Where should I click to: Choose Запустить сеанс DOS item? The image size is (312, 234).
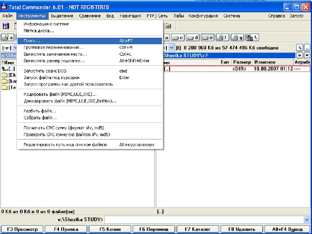pos(90,71)
